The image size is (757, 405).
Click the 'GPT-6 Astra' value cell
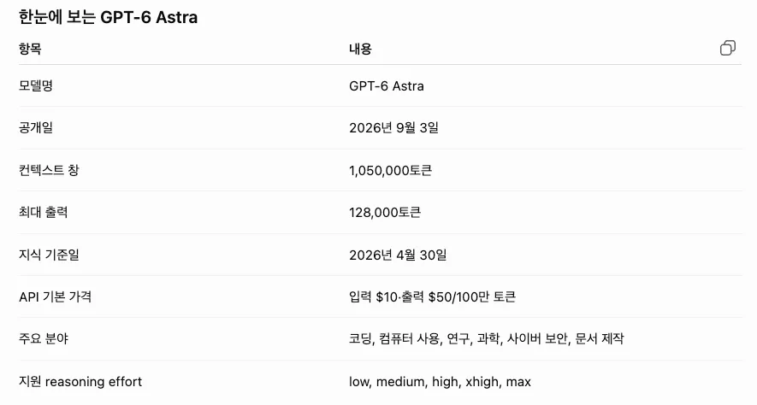coord(387,85)
